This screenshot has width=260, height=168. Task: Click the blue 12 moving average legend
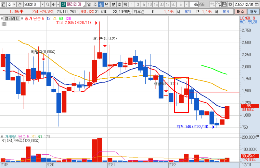click(x=48, y=19)
